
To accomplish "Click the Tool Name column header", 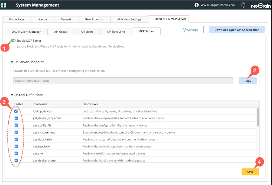I will (x=40, y=104).
